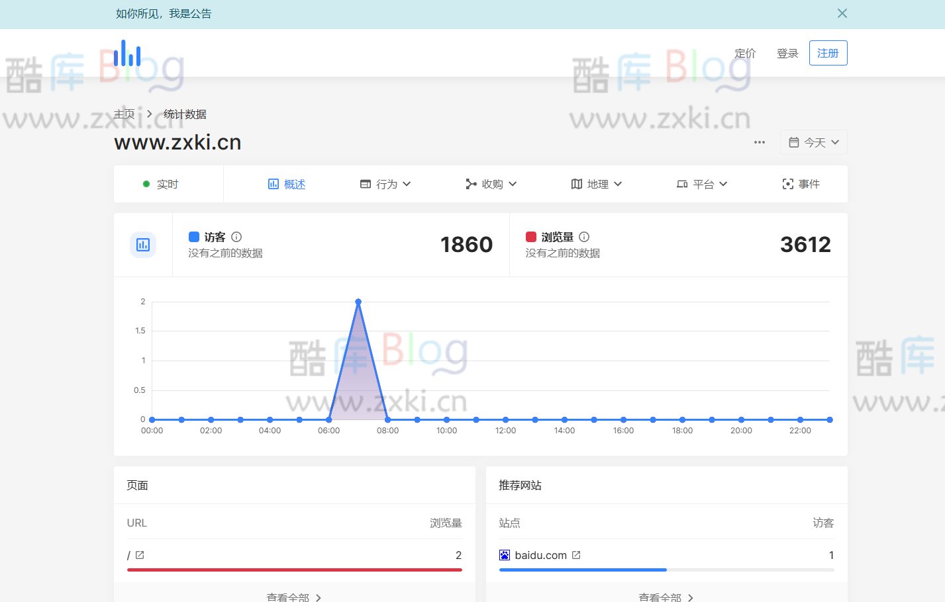Image resolution: width=945 pixels, height=602 pixels.
Task: Click the blue visitor progress bar
Action: [583, 570]
